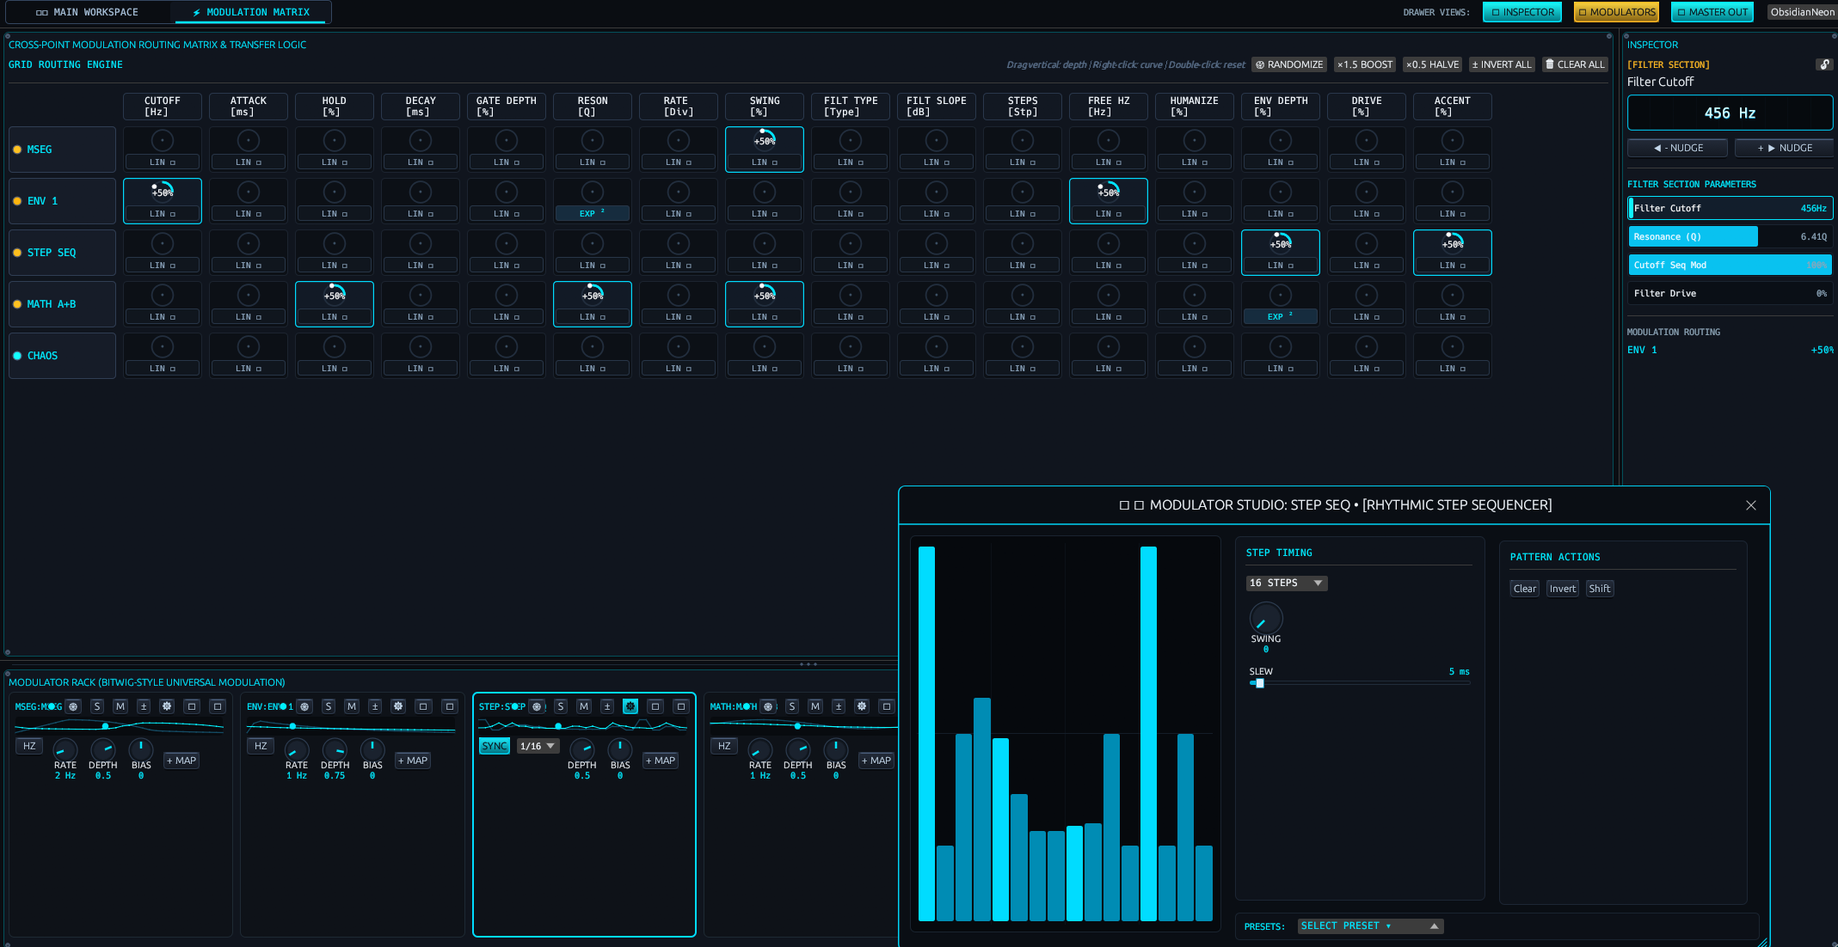
Task: Click the Resonance (Q) parameter bar
Action: [x=1730, y=236]
